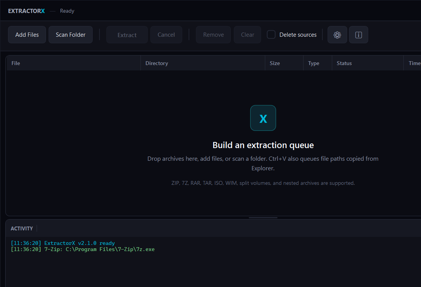Click the panel resize handle above ACTIVITY
This screenshot has height=287, width=421.
[263, 217]
